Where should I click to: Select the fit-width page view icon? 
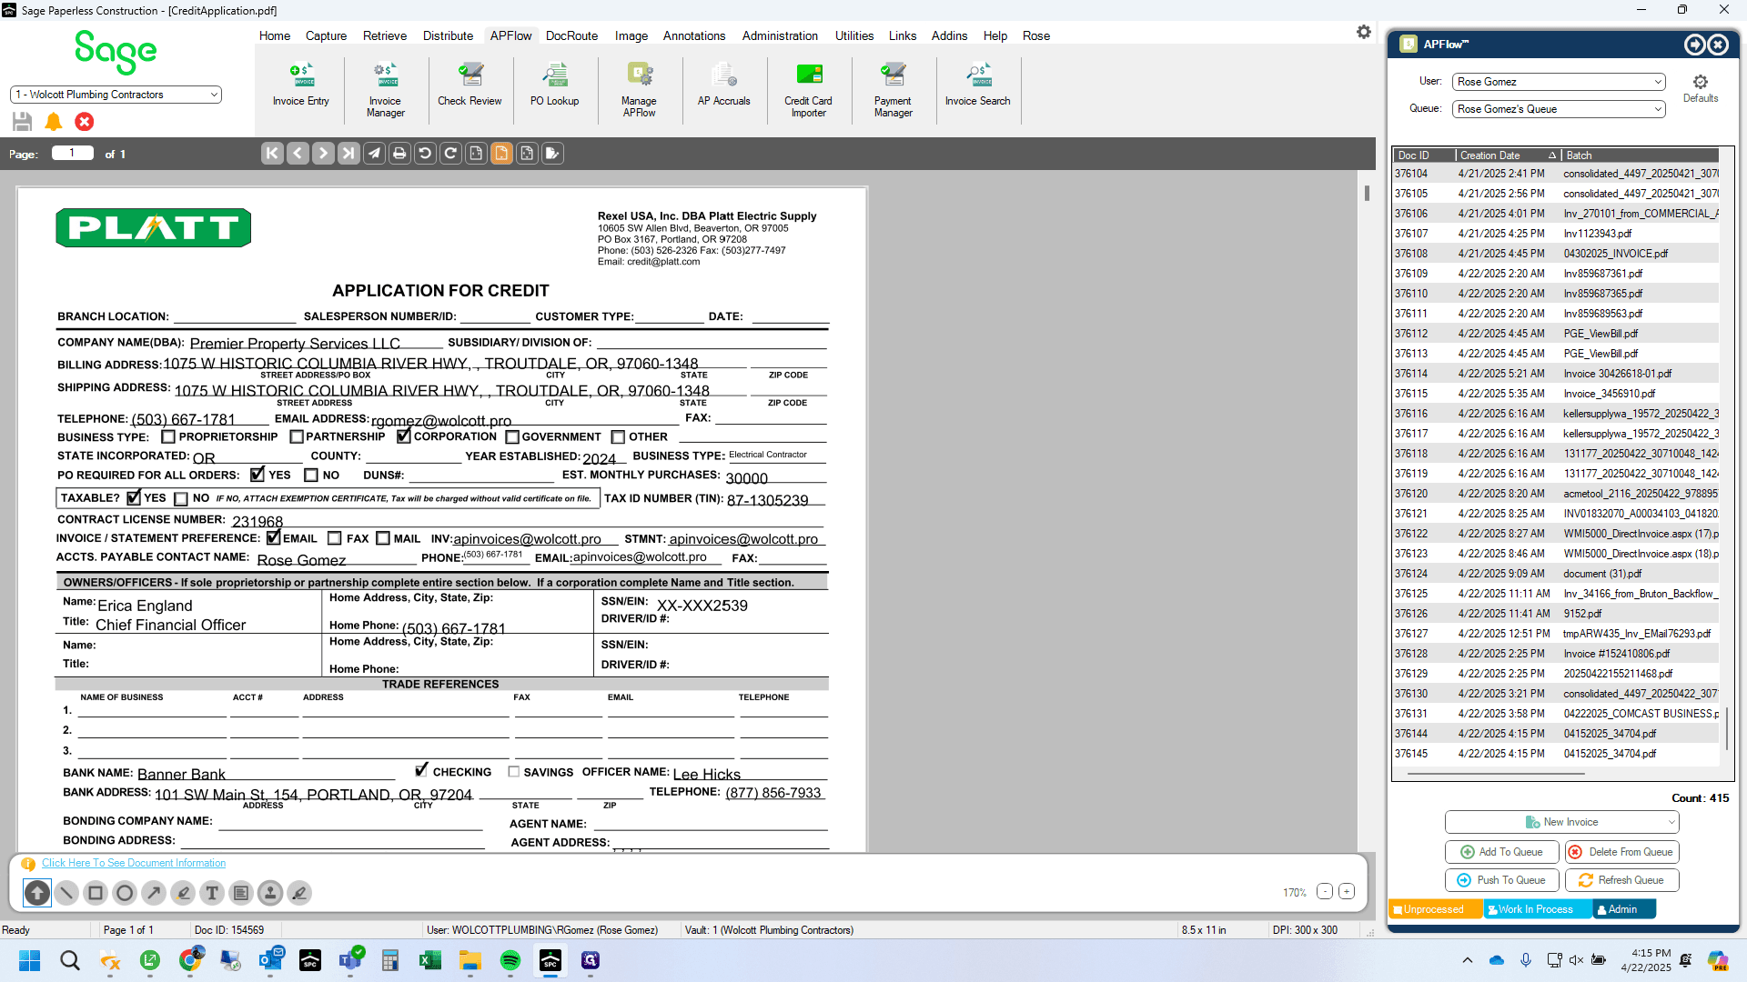click(x=476, y=154)
